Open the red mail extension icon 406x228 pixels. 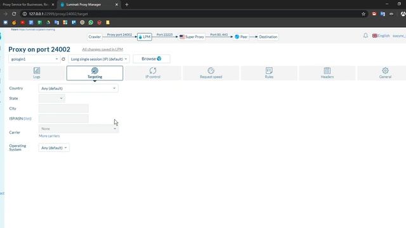[x=374, y=14]
